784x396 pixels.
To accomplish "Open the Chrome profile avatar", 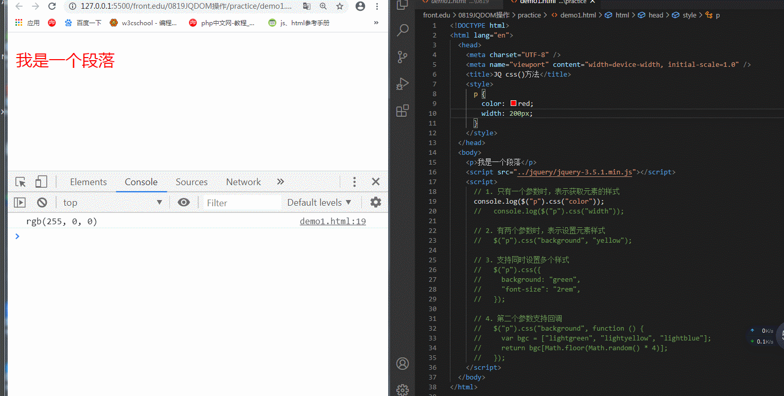I will [360, 6].
